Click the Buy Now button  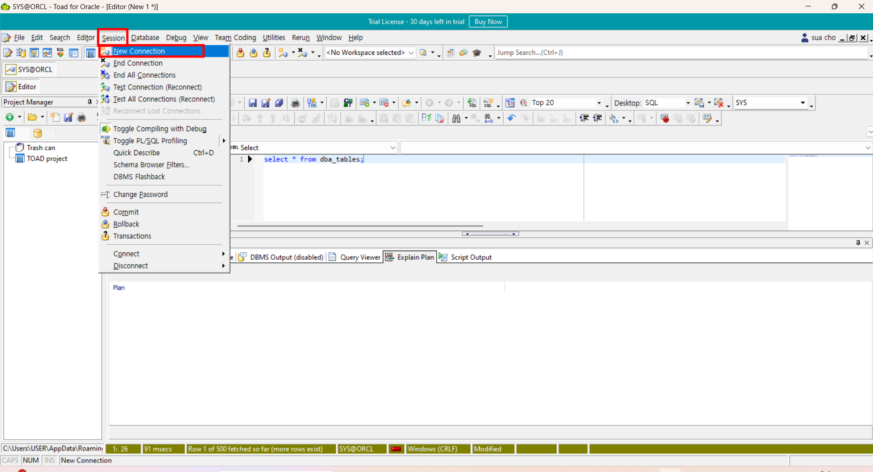pos(488,21)
